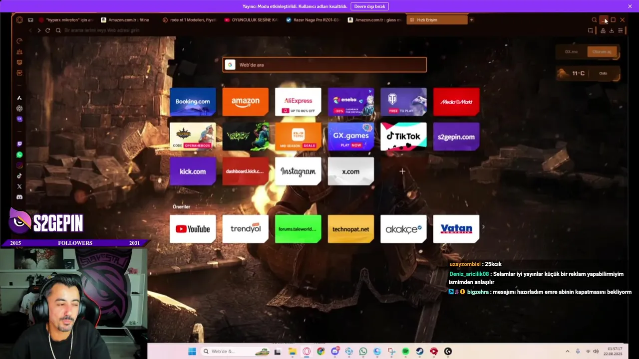Click the GX.me button
The image size is (639, 359).
(x=571, y=51)
